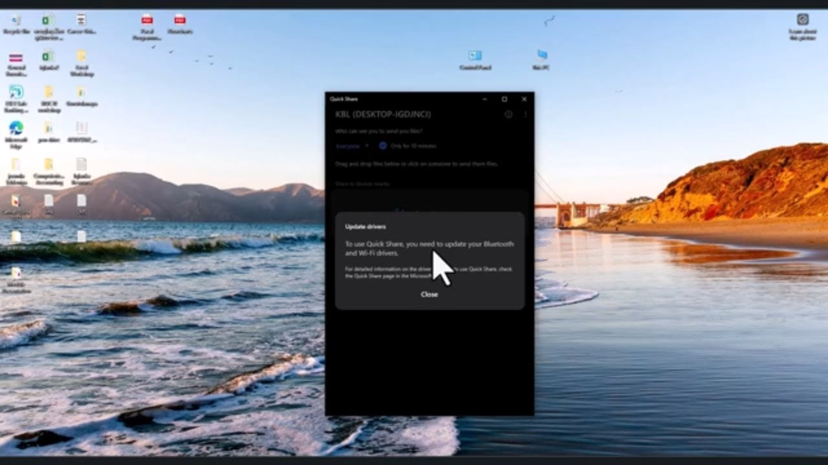
Task: Expand the Everyone visibility dropdown
Action: (x=352, y=146)
